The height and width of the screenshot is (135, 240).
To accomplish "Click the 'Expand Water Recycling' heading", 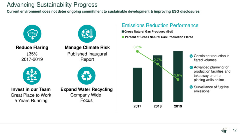I will [x=87, y=89].
